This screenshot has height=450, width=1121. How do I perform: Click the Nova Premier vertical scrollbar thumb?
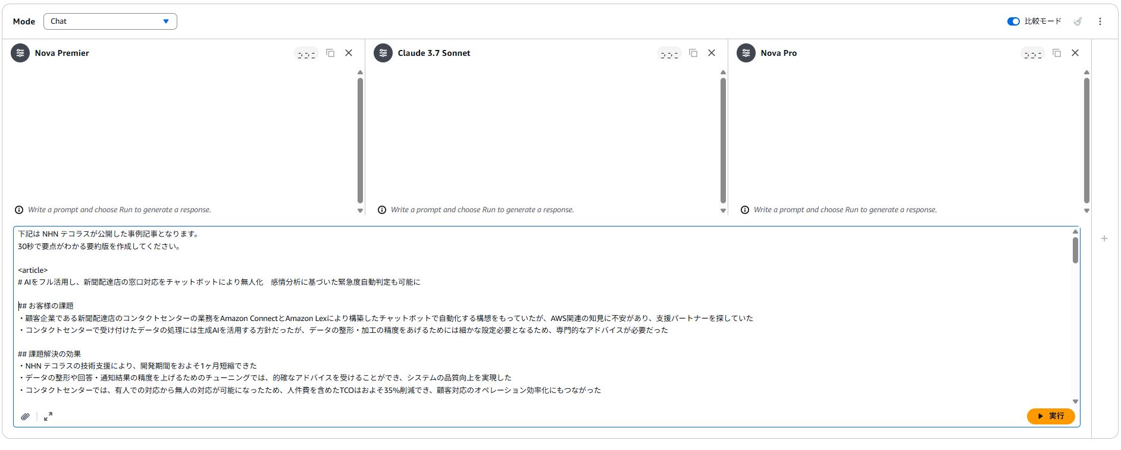(360, 141)
